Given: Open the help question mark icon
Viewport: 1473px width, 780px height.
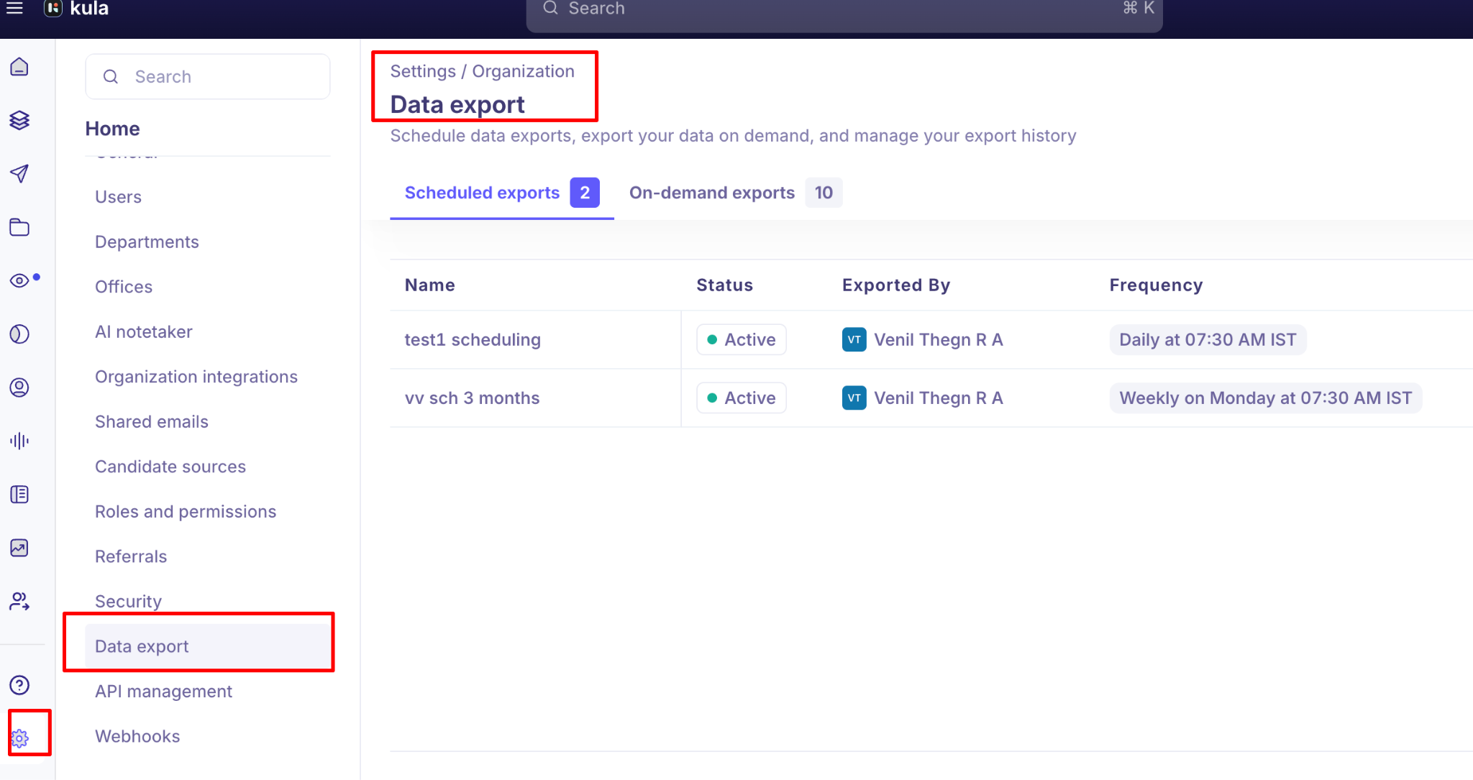Looking at the screenshot, I should point(19,685).
